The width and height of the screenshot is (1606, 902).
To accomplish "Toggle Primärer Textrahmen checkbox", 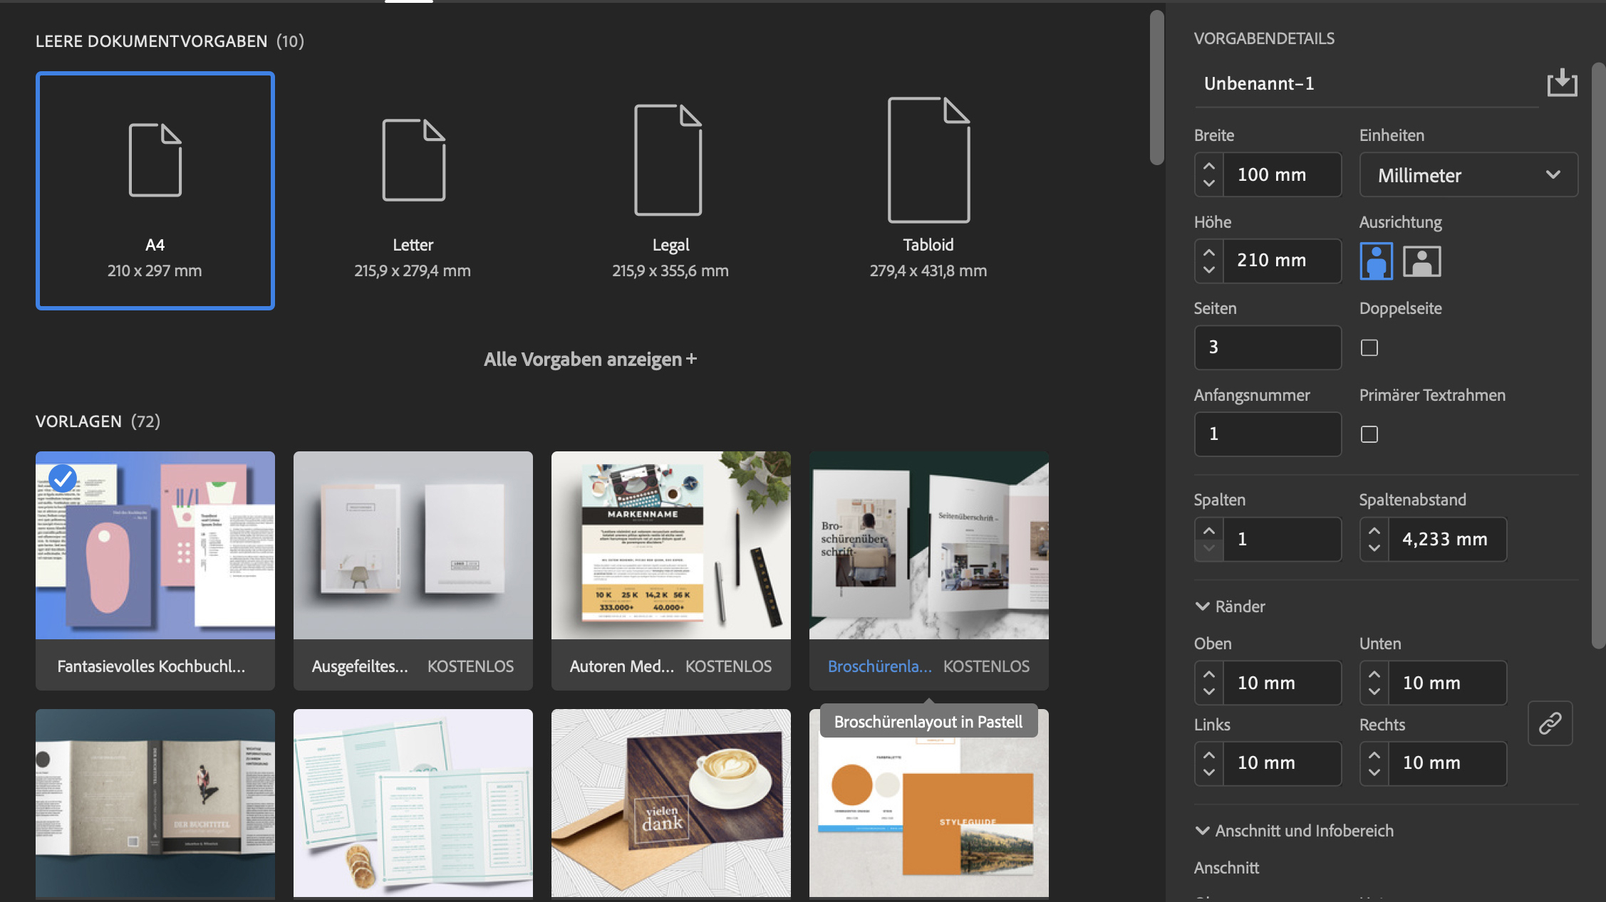I will [x=1369, y=434].
